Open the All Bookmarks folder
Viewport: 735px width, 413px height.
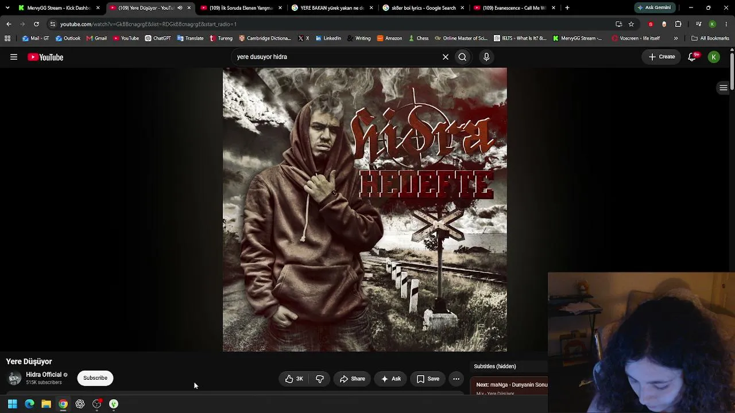(710, 38)
